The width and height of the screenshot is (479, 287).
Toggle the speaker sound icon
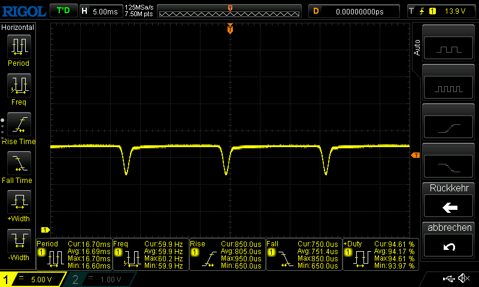tap(463, 279)
